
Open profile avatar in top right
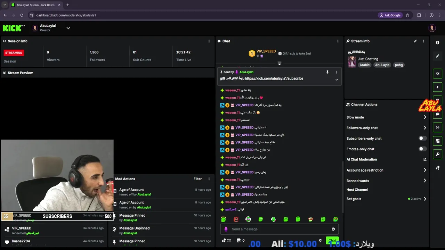(432, 28)
